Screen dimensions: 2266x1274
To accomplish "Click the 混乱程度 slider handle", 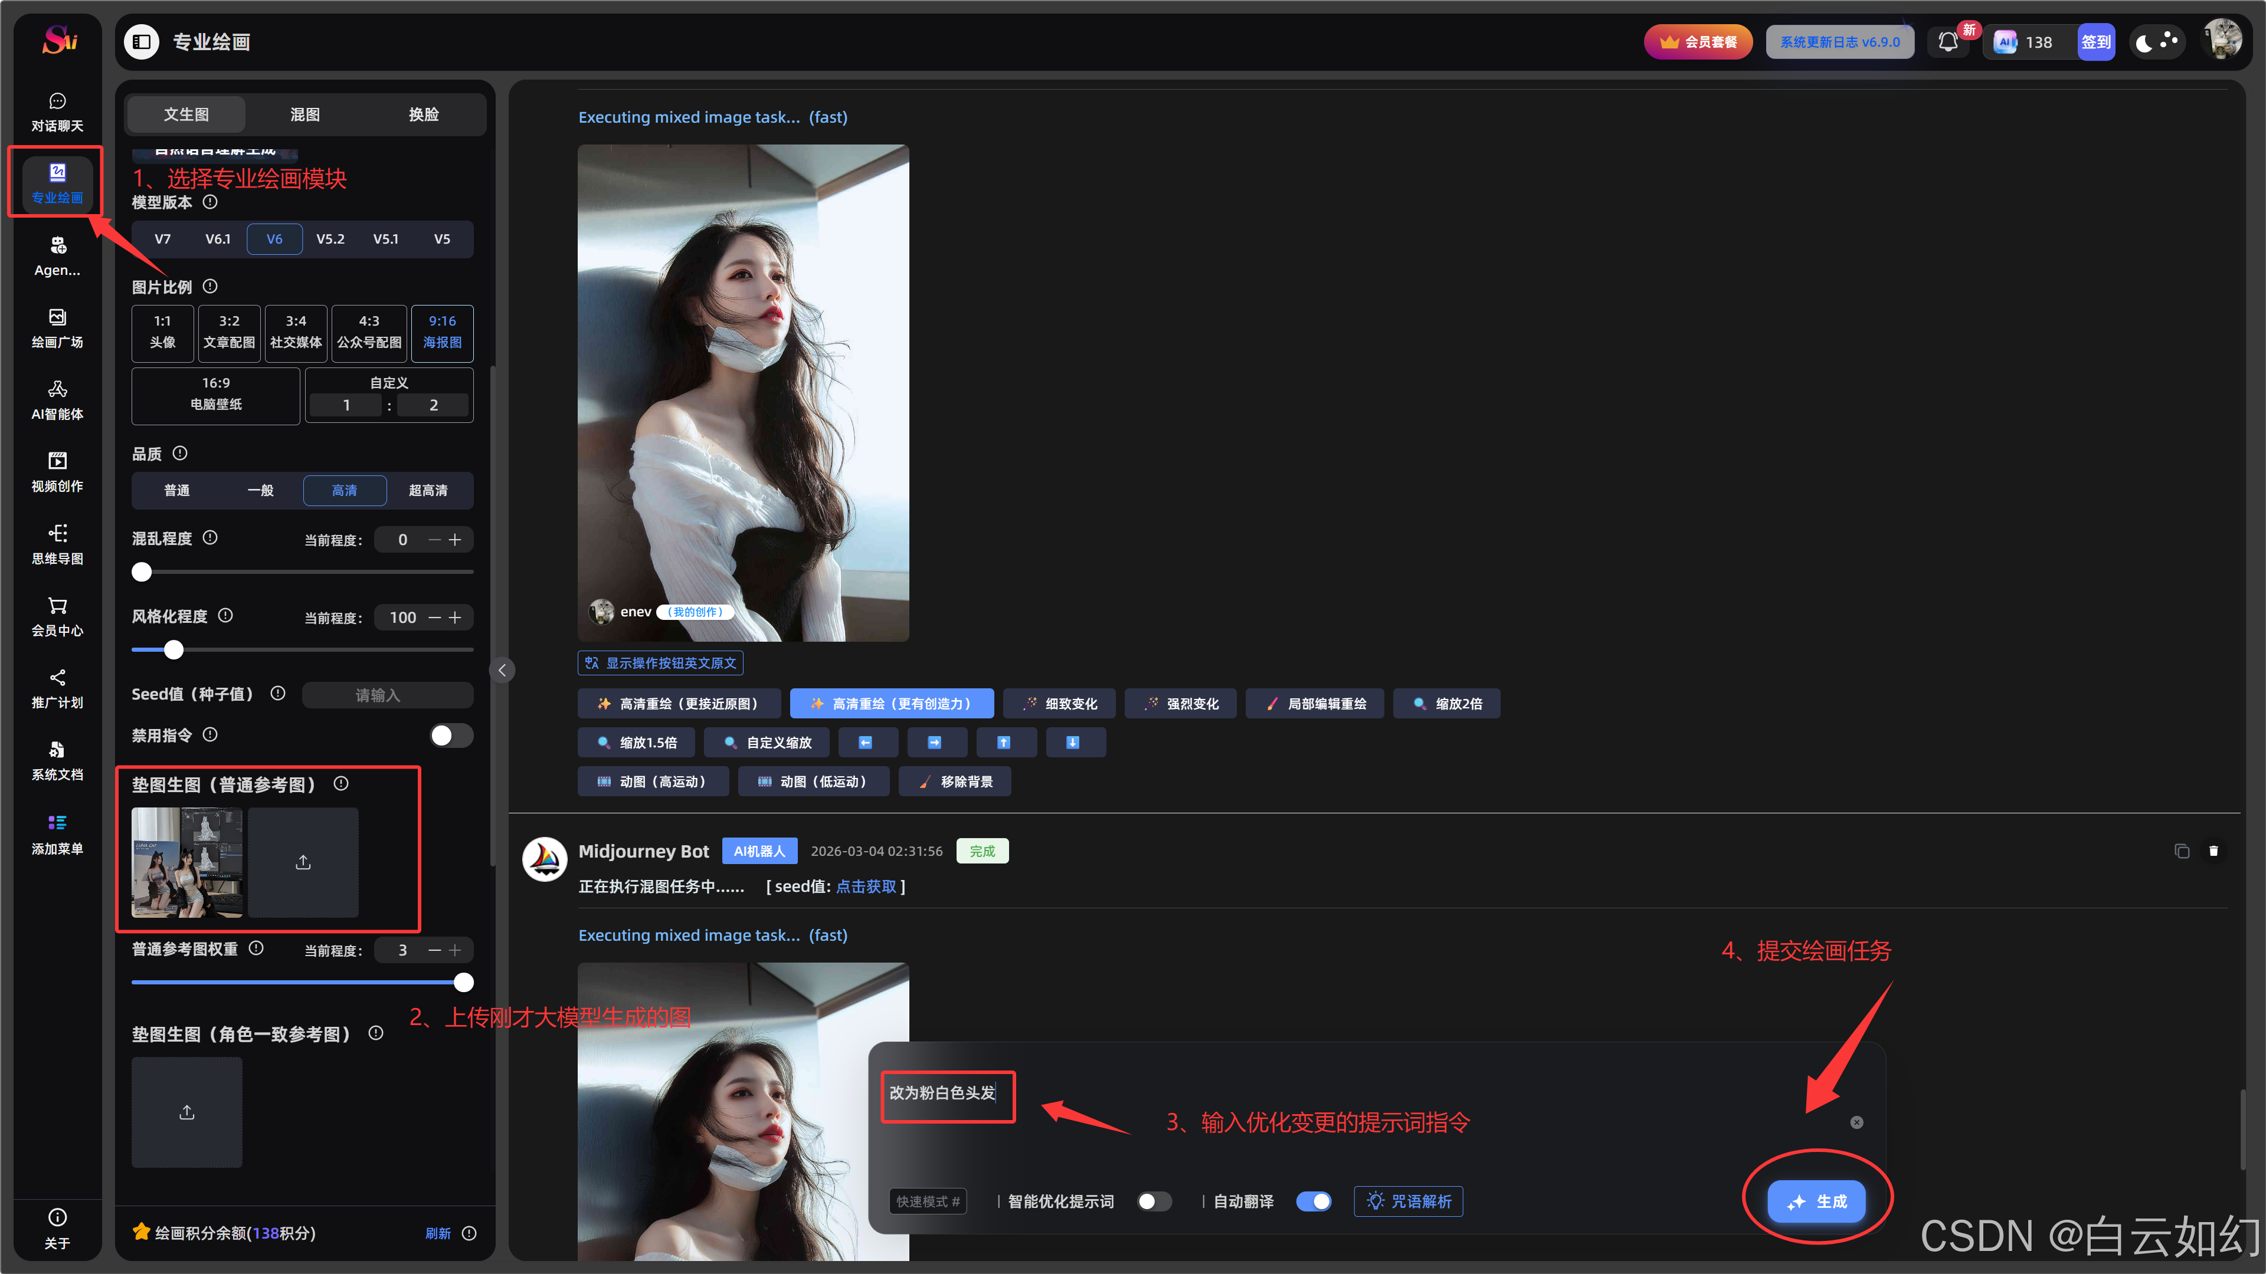I will pos(142,572).
